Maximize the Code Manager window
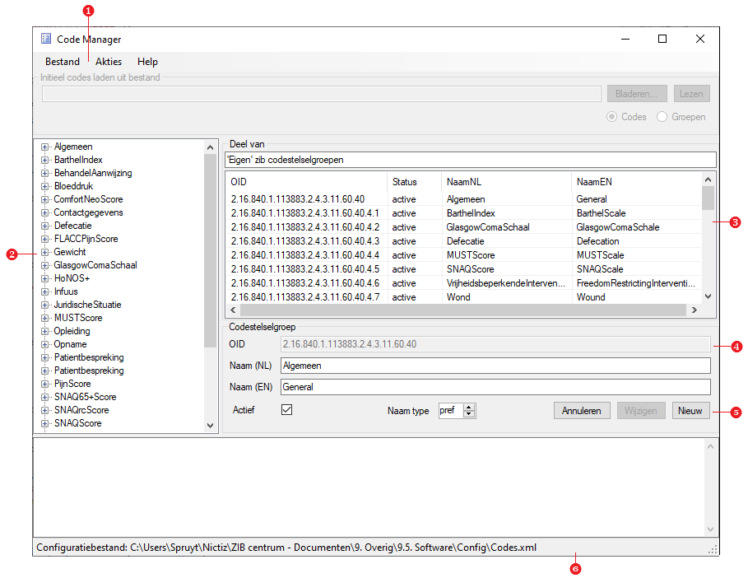The image size is (748, 578). (x=662, y=39)
